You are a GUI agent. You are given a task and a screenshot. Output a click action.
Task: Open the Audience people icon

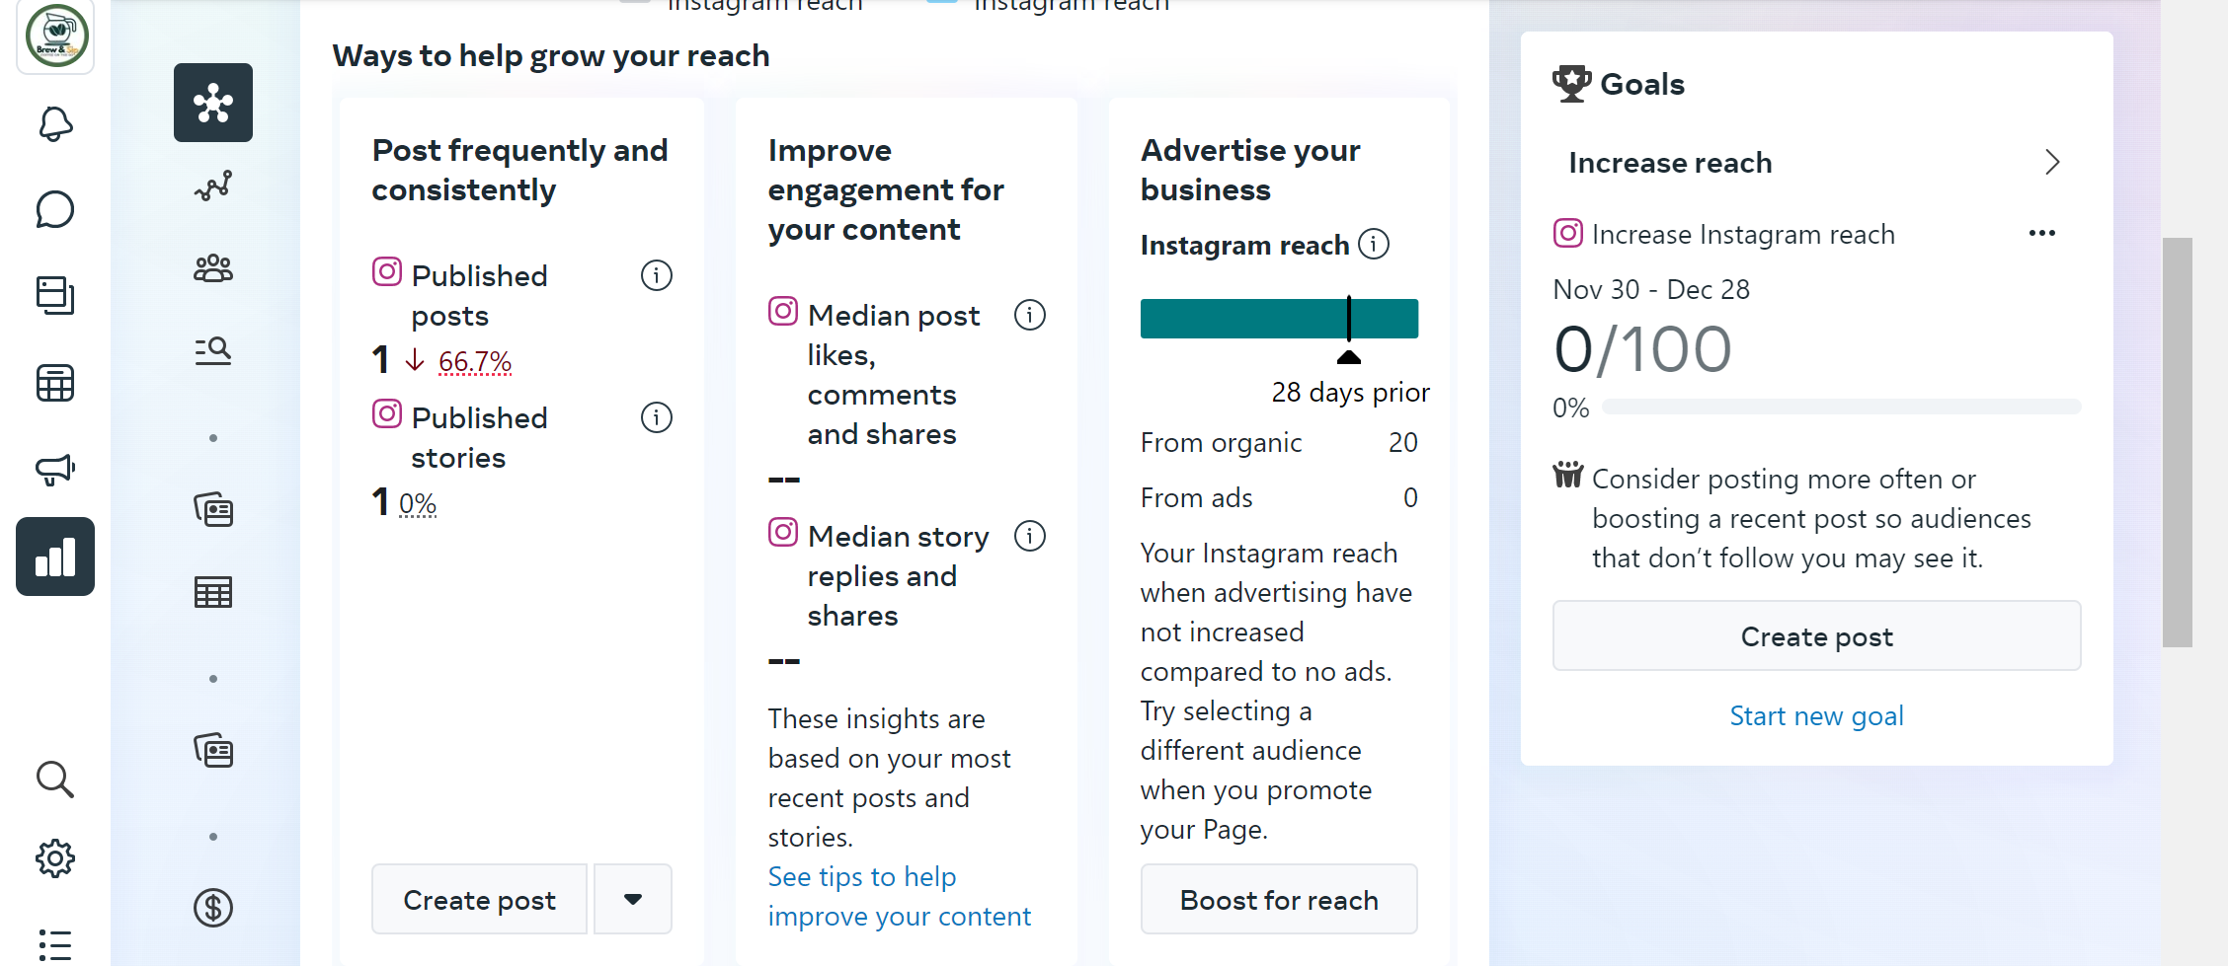(x=213, y=268)
